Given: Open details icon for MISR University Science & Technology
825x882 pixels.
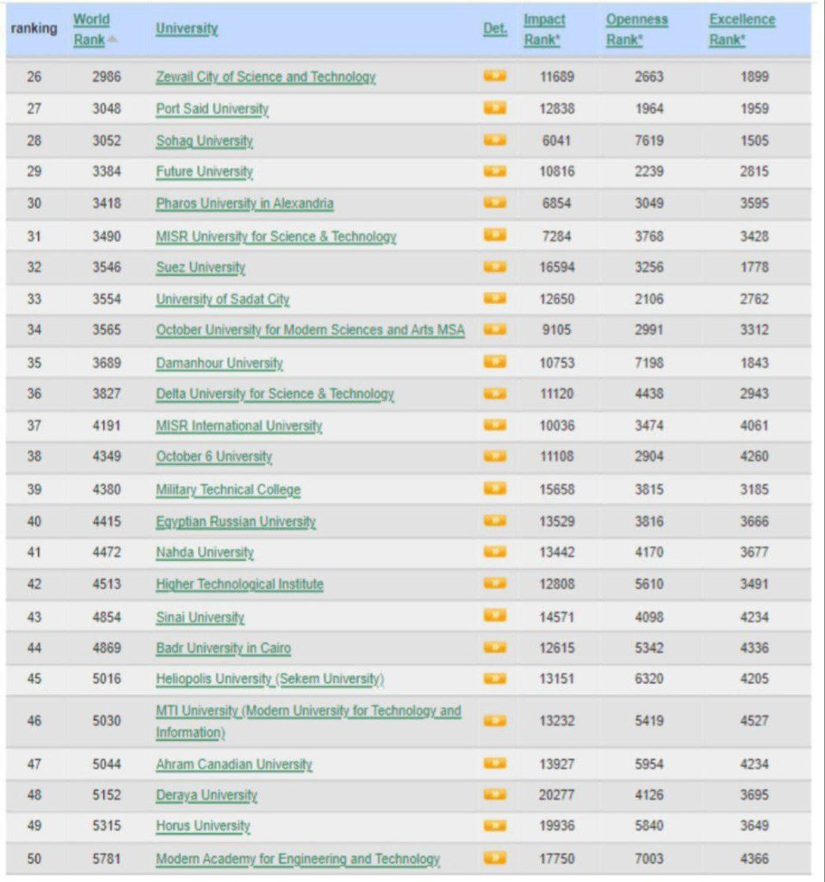Looking at the screenshot, I should point(495,235).
